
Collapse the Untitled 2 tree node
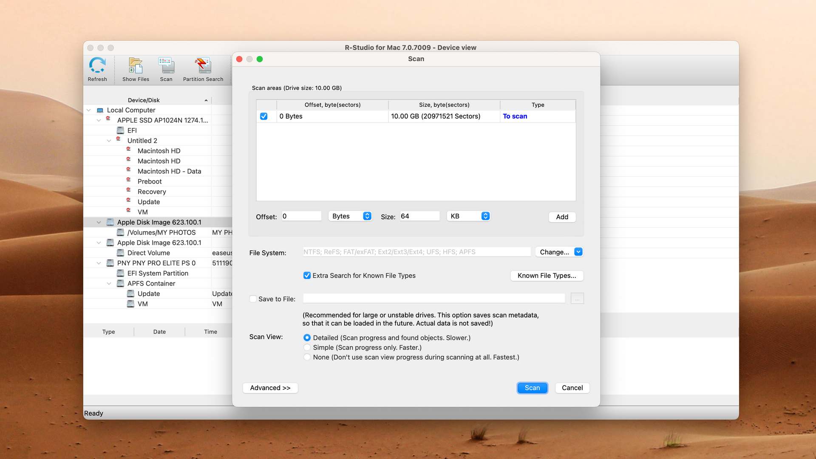[109, 141]
